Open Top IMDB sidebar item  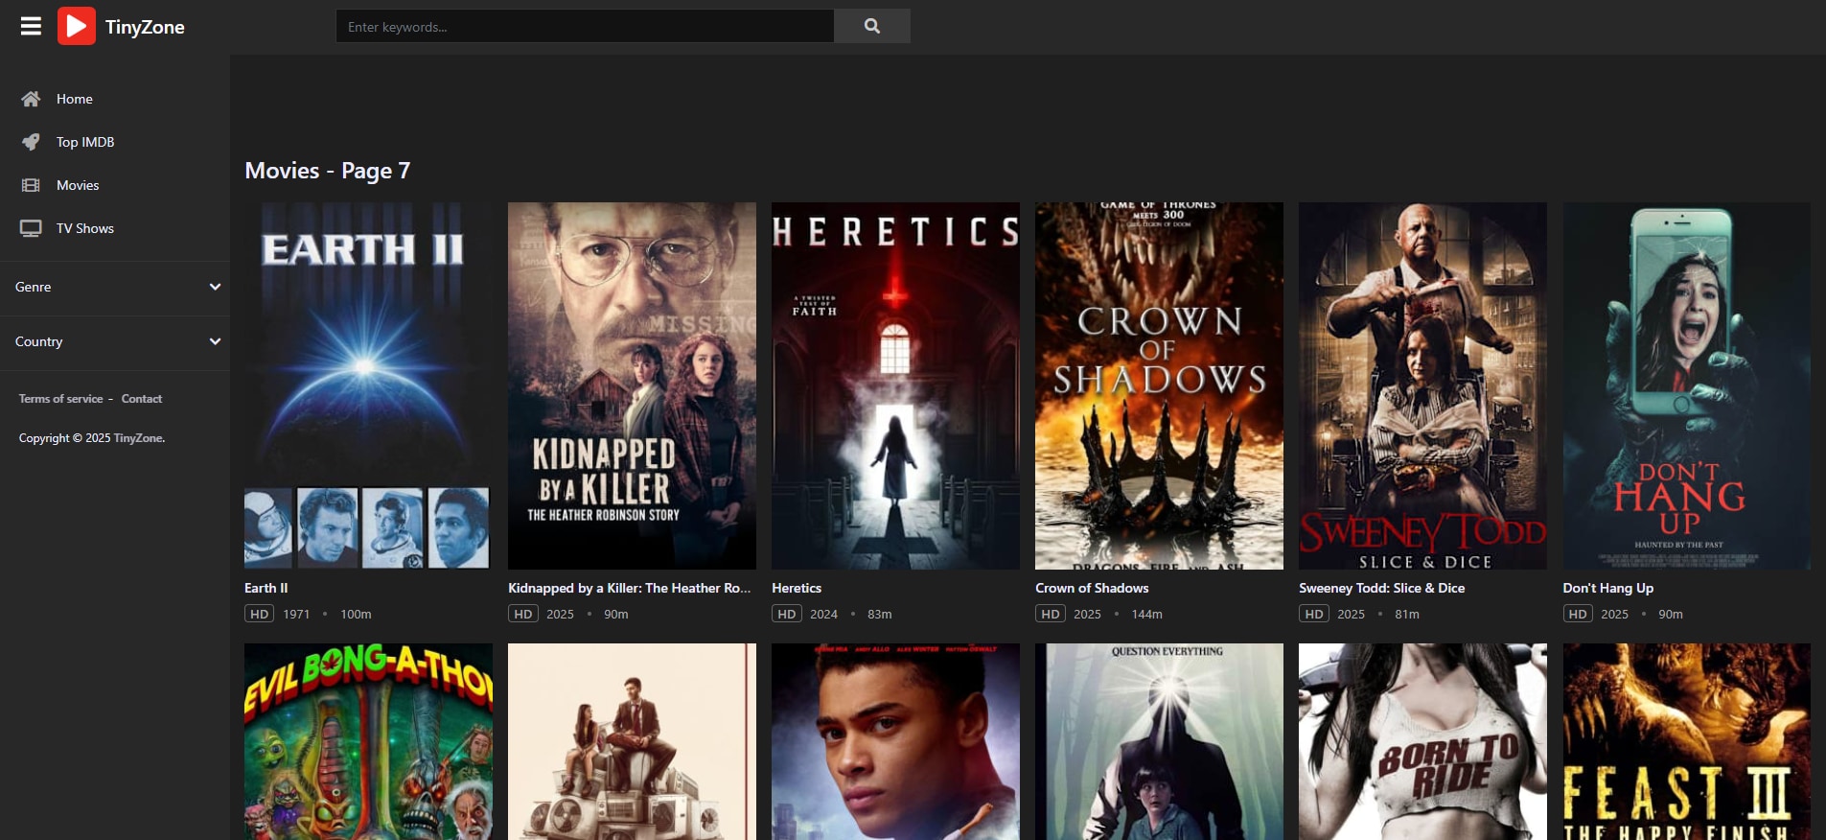coord(85,142)
